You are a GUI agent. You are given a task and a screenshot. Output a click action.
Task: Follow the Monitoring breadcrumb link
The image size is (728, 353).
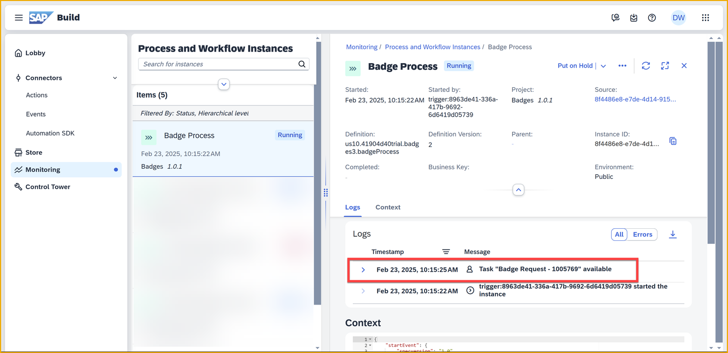pyautogui.click(x=361, y=47)
